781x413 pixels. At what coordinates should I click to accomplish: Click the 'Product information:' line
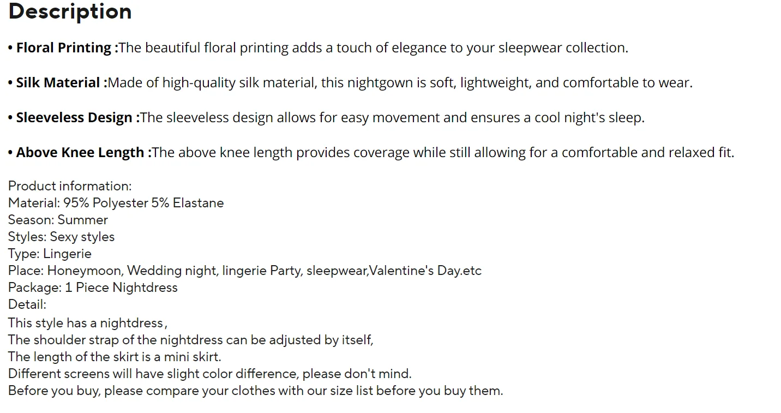point(70,186)
